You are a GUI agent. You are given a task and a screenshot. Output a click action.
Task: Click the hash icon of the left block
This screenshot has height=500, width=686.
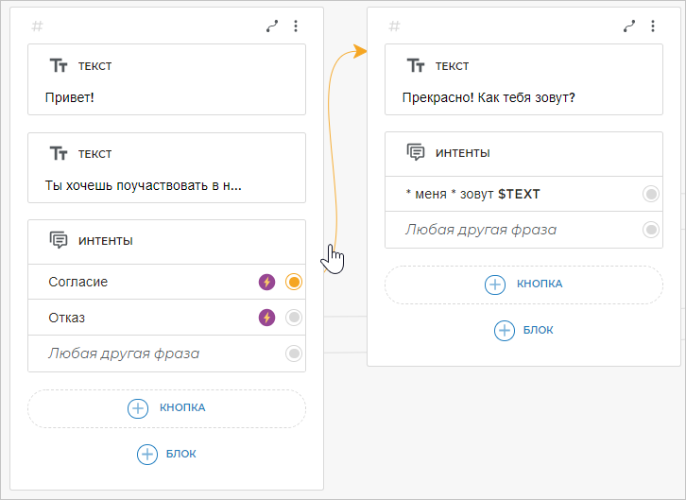(38, 26)
